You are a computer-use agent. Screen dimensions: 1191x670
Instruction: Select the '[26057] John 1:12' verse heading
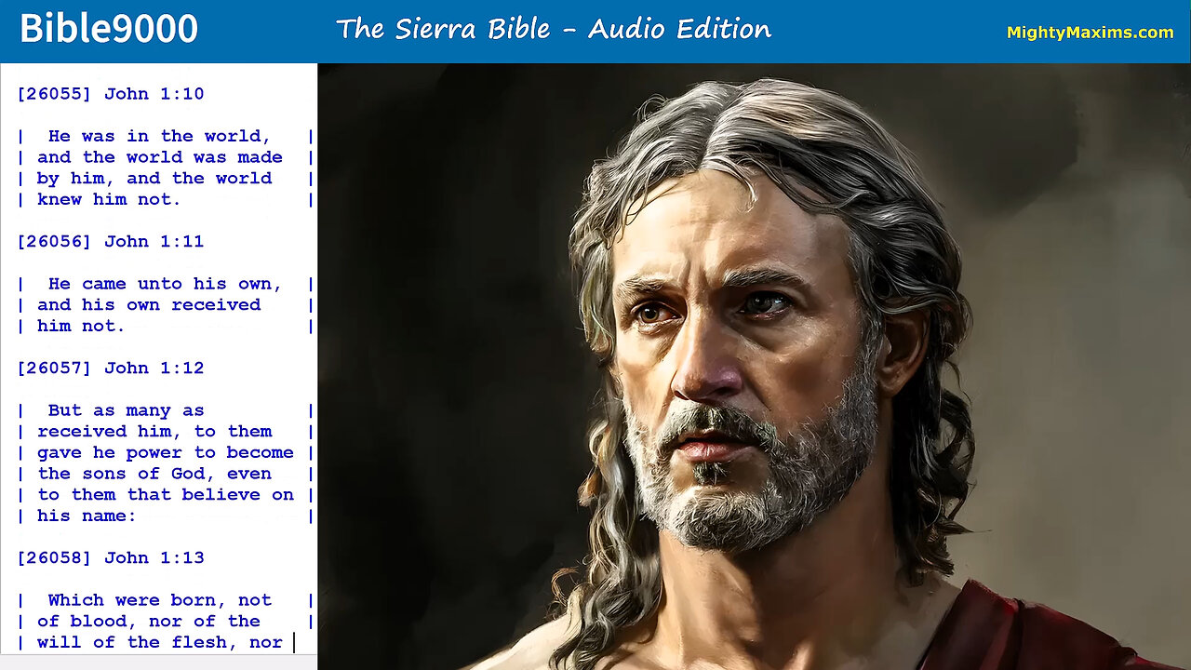click(111, 368)
